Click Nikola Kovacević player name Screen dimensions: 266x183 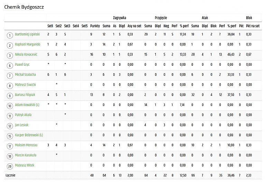[26, 54]
